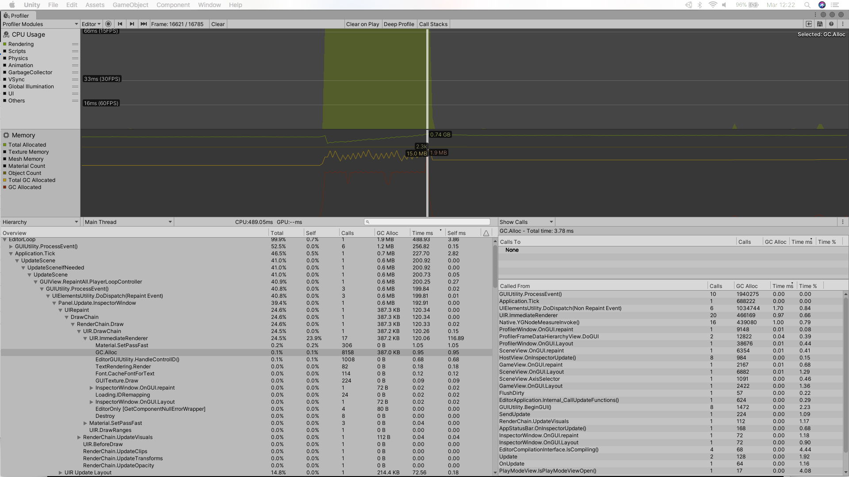
Task: Toggle Call Stacks button
Action: pyautogui.click(x=433, y=24)
